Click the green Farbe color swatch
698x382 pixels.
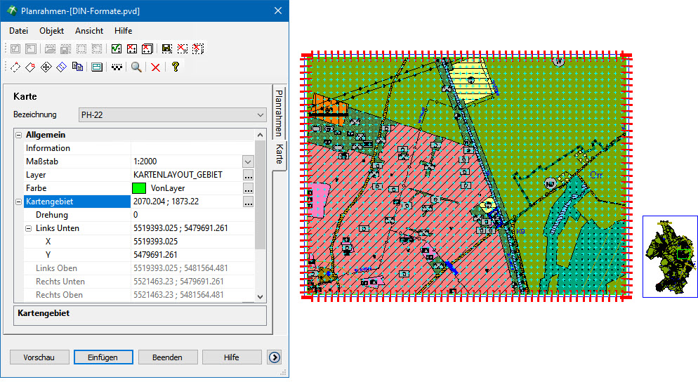pos(139,188)
